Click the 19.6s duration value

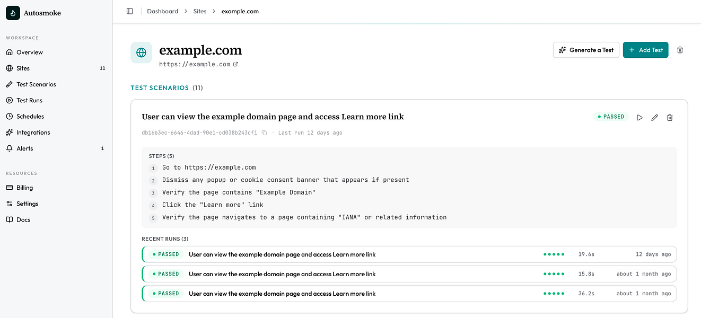coord(586,254)
